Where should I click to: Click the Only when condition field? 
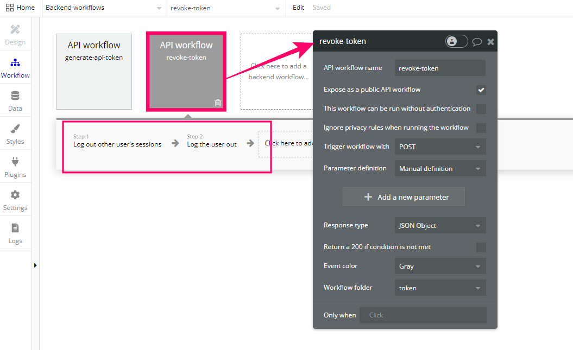423,315
